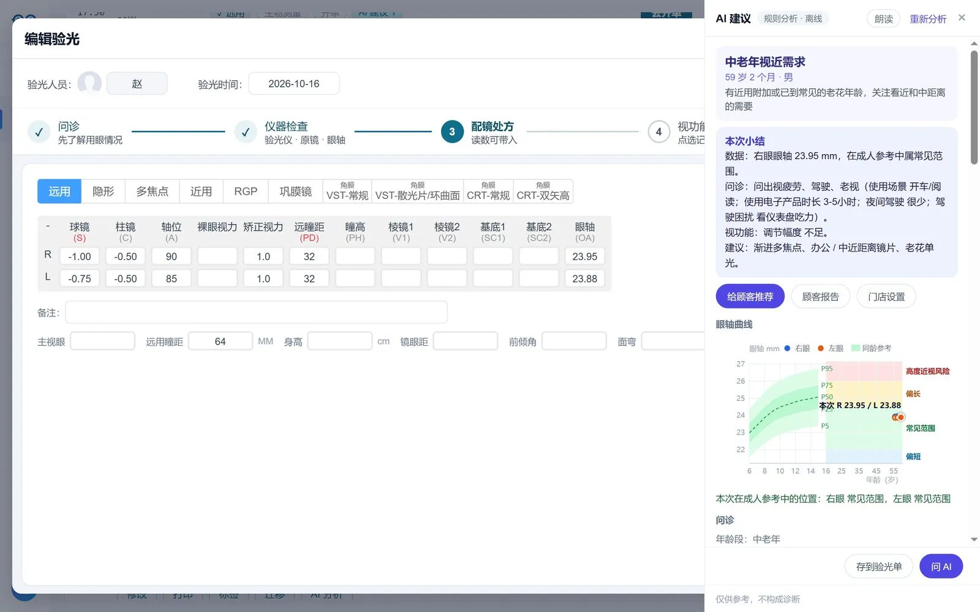Click right eye 裸眼视力 field
This screenshot has width=980, height=612.
pos(217,256)
